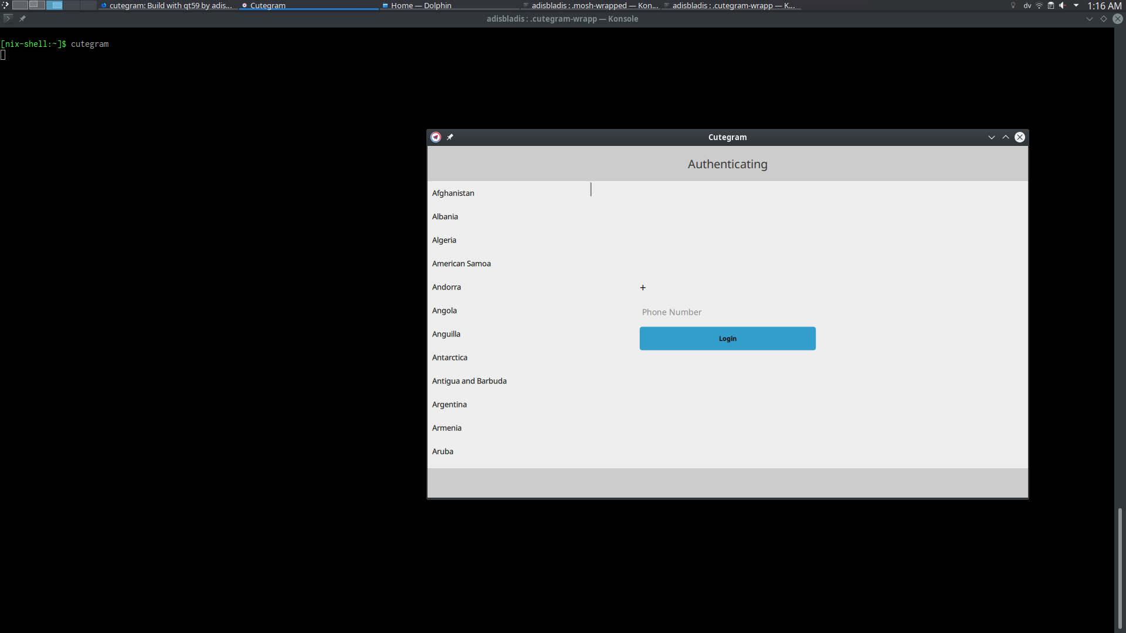Click the dv keyboard layout indicator
1126x633 pixels.
point(1027,5)
